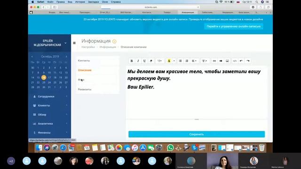Insert an ordered numbered list
The height and width of the screenshot is (169, 301).
click(187, 61)
